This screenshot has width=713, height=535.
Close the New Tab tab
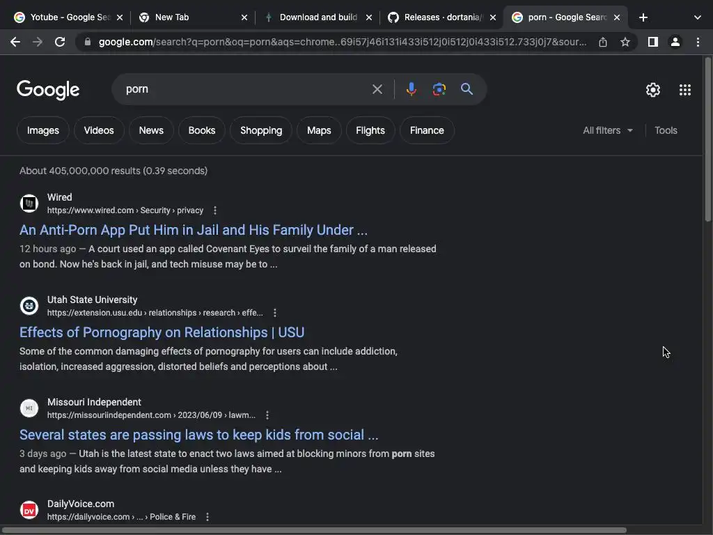244,17
